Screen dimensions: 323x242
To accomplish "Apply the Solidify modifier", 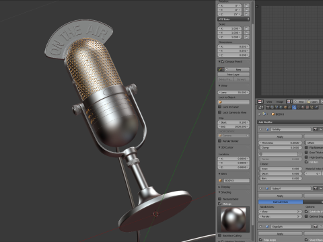I will tap(280, 136).
